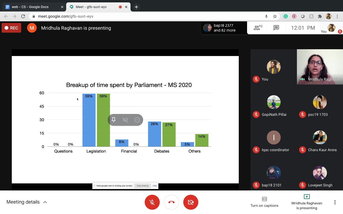Screen dimensions: 343x214
Task: Open the three-dot more options menu
Action: tap(335, 202)
